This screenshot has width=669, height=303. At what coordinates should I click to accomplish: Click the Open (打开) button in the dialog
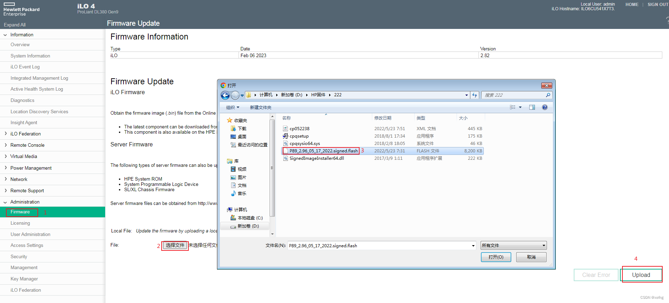tap(496, 257)
